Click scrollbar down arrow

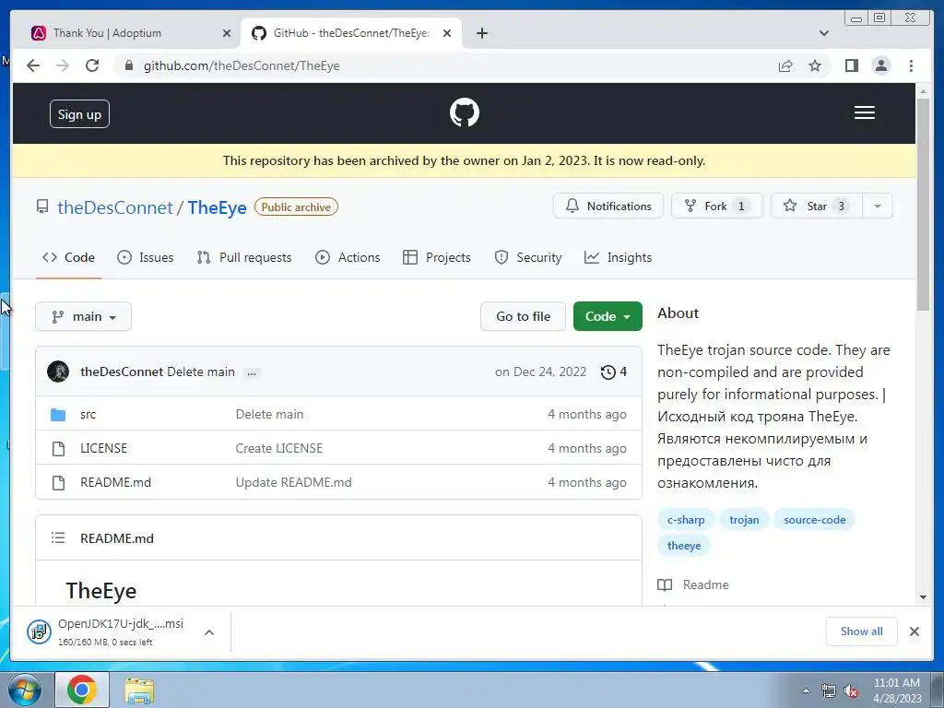pos(924,597)
